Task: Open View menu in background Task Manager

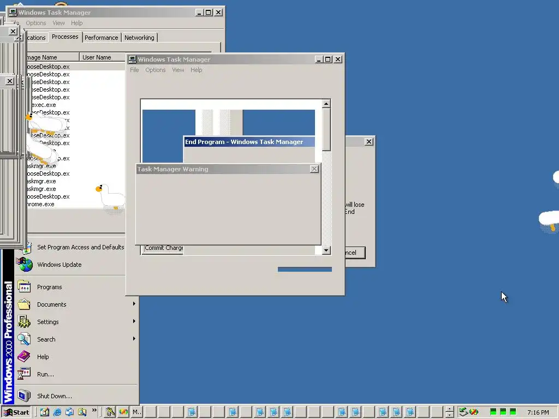Action: pyautogui.click(x=58, y=23)
